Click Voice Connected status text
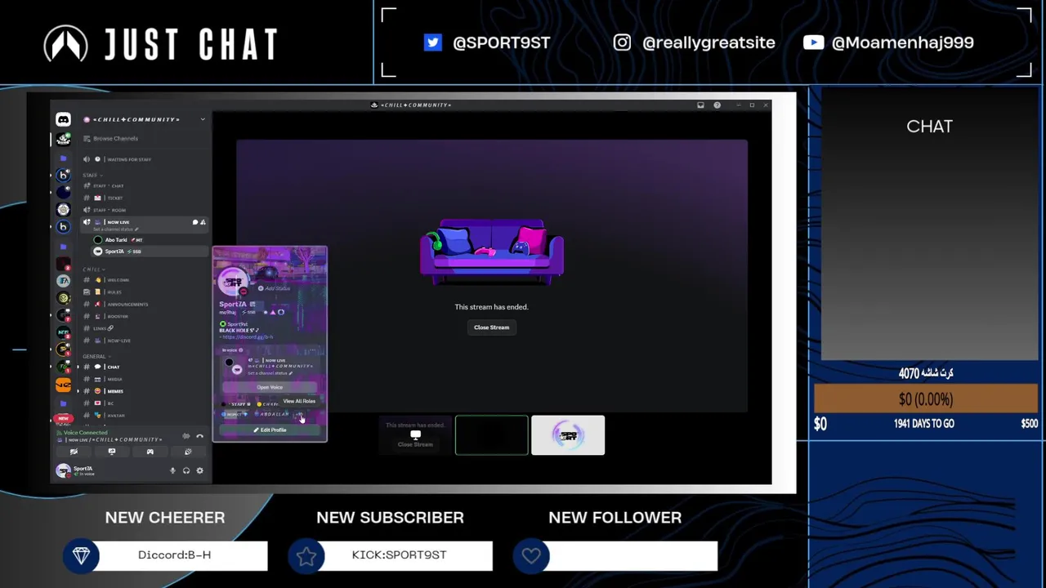 point(85,433)
